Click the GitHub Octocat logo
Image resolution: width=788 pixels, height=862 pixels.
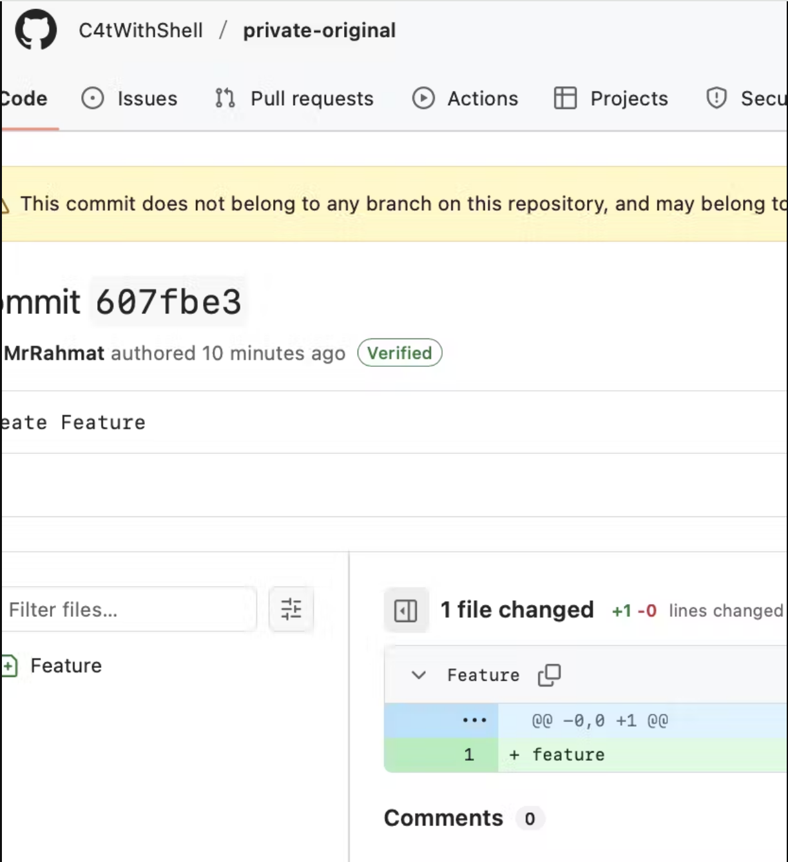pyautogui.click(x=36, y=30)
